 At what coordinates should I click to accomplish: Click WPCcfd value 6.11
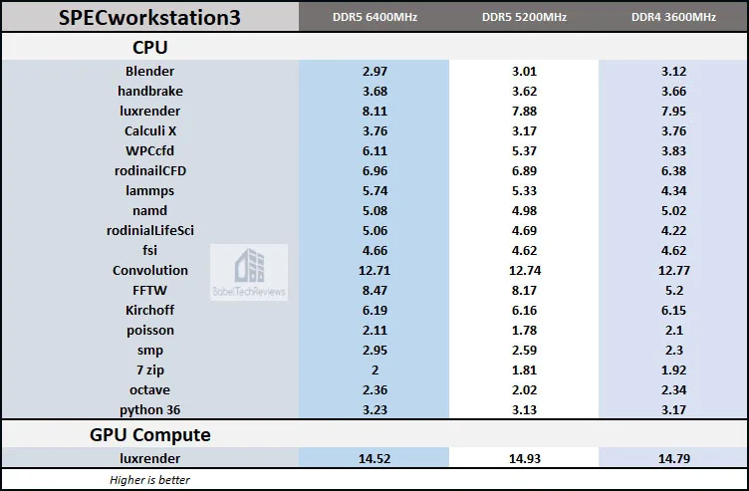click(374, 151)
